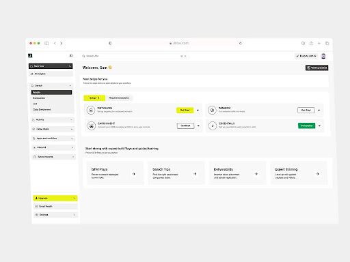The width and height of the screenshot is (350, 262).
Task: Open the Deliverability card
Action: pos(238,173)
